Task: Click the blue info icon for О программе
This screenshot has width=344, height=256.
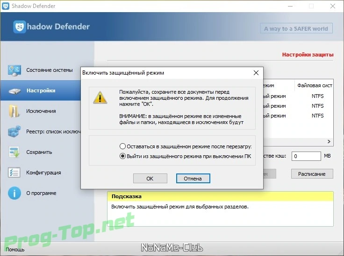Action: coord(14,193)
